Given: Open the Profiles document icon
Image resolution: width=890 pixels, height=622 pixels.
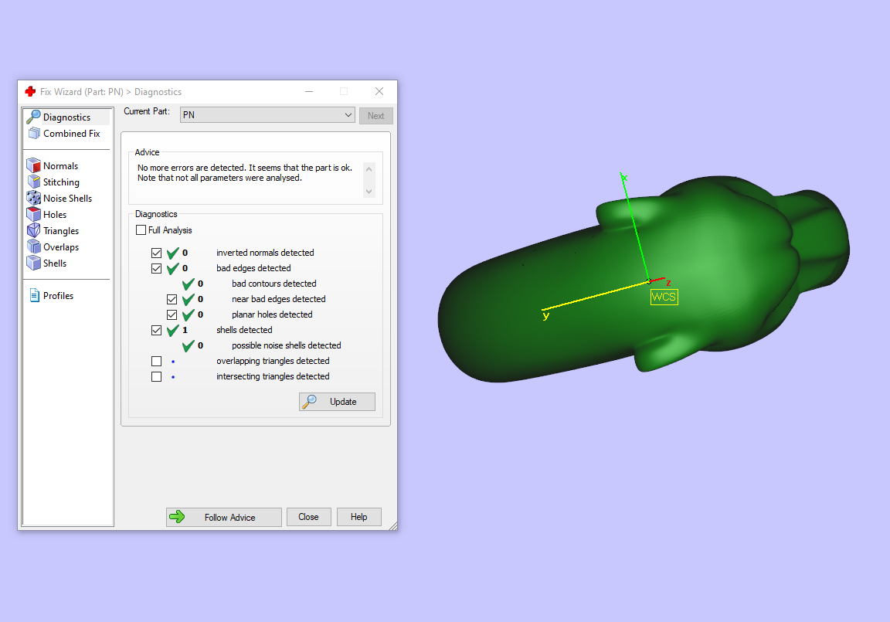Looking at the screenshot, I should point(34,295).
